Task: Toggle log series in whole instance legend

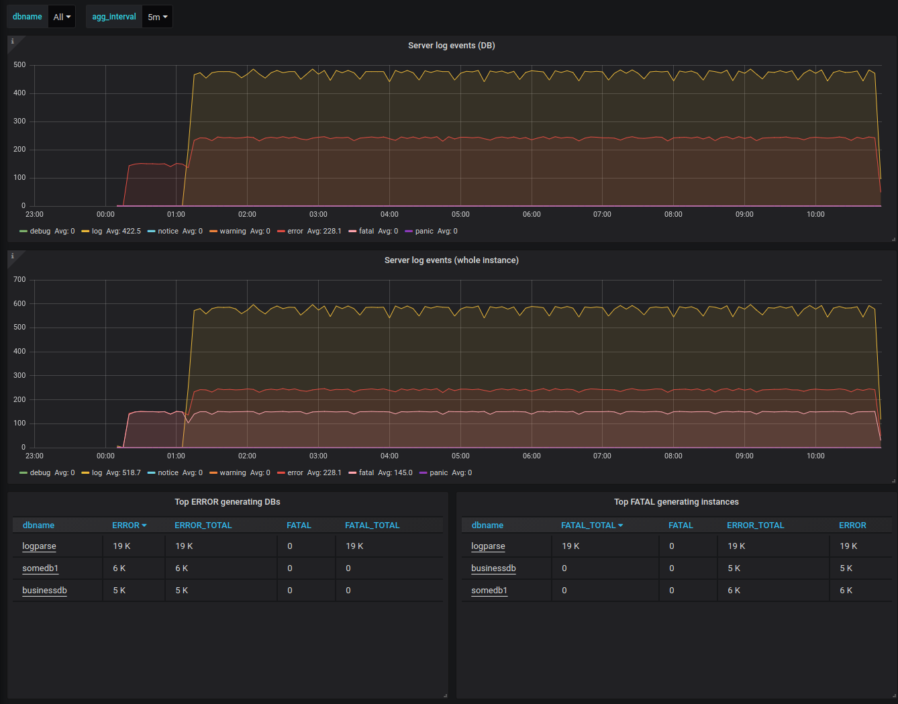Action: pos(97,473)
